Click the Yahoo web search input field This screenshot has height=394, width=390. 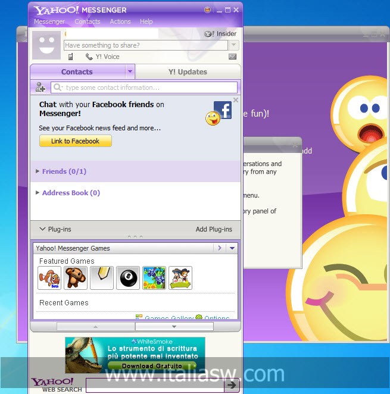click(x=155, y=385)
